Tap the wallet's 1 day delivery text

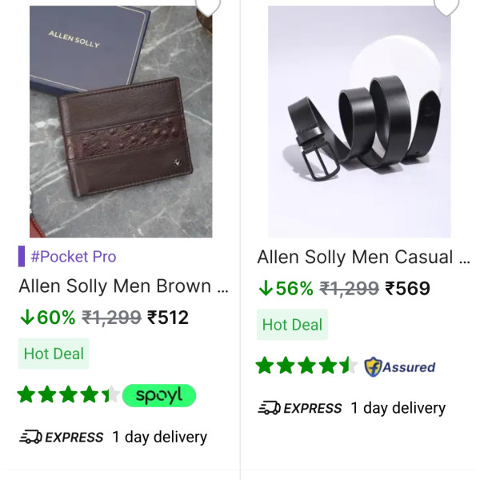159,437
